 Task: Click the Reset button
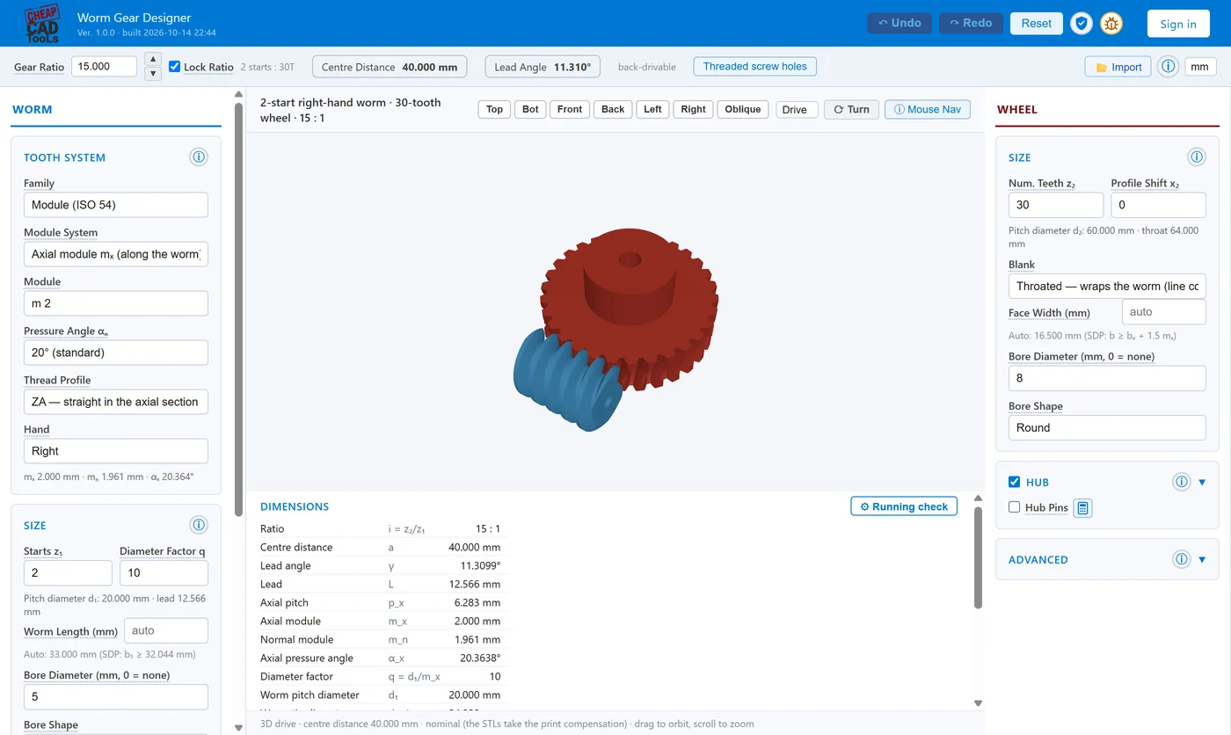(x=1037, y=24)
